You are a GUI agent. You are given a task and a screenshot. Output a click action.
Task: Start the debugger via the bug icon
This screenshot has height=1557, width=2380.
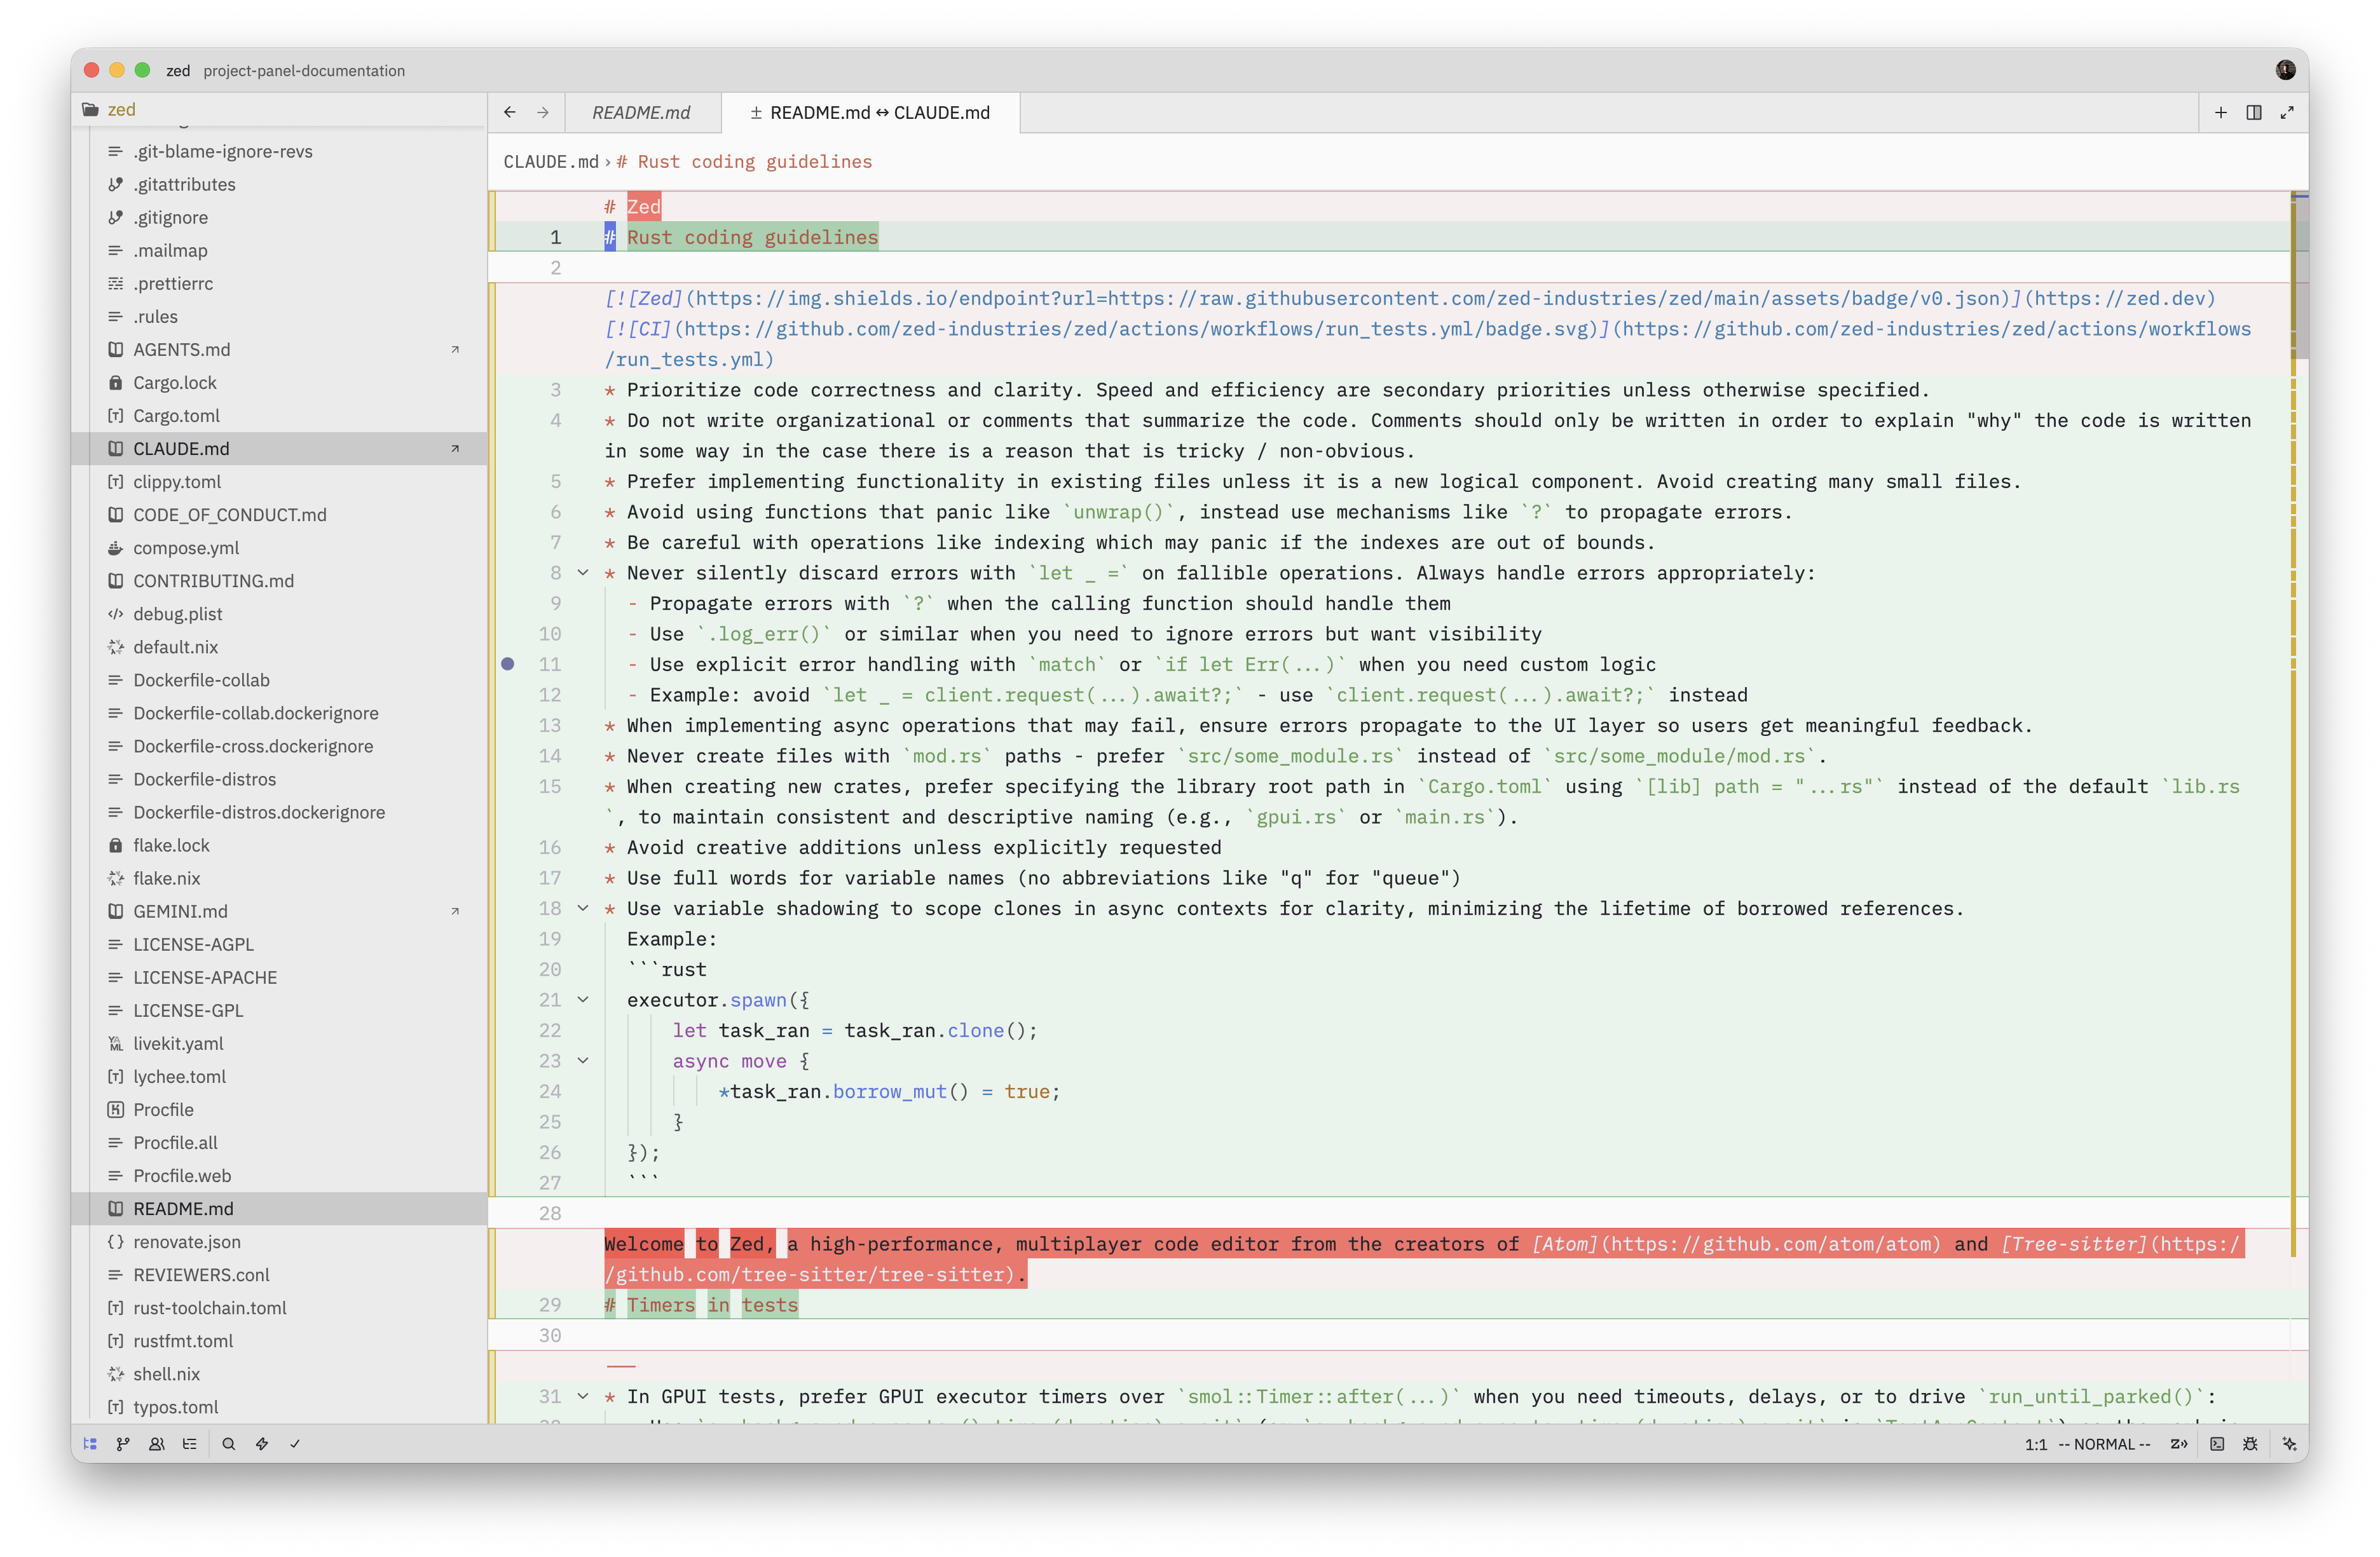[2251, 1443]
